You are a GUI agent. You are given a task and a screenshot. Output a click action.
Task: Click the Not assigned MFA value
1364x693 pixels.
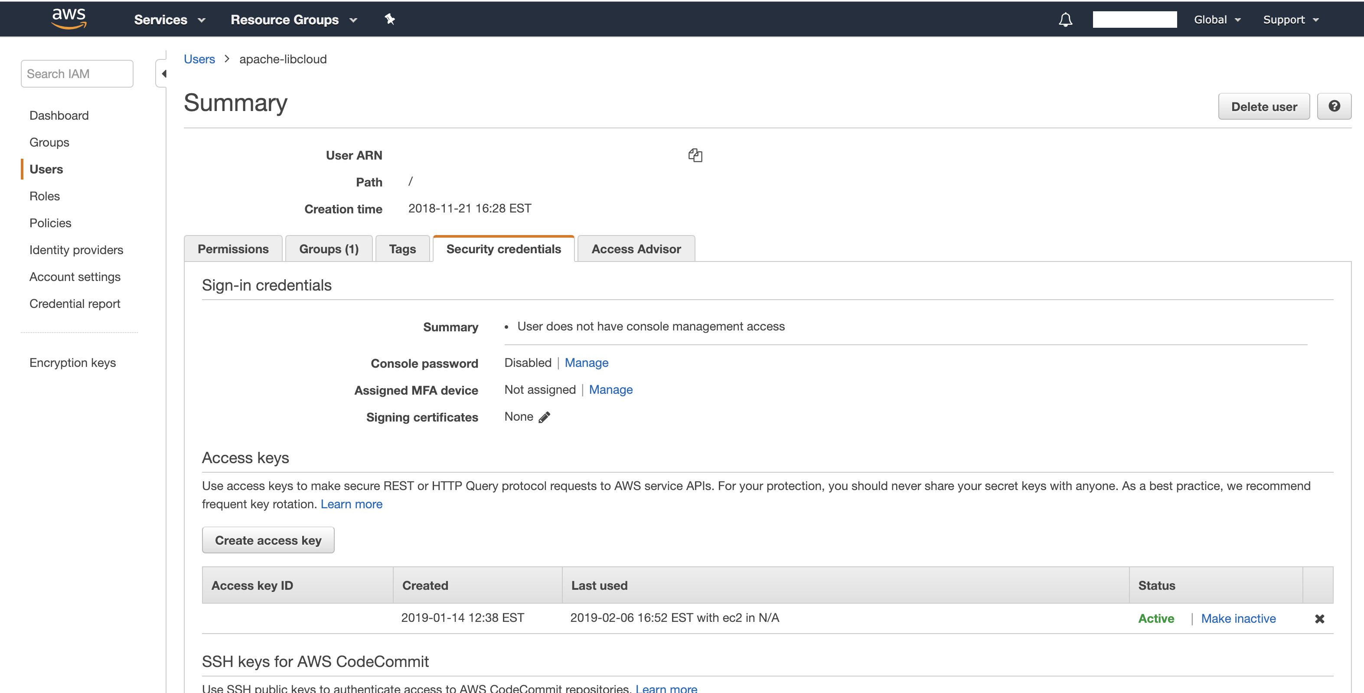tap(539, 390)
